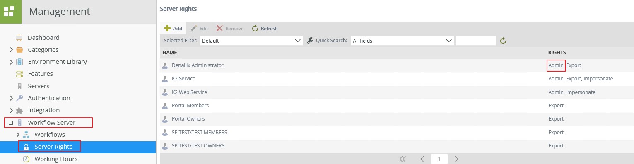The image size is (634, 164).
Task: Select the K2 Web Service row
Action: pyautogui.click(x=397, y=92)
